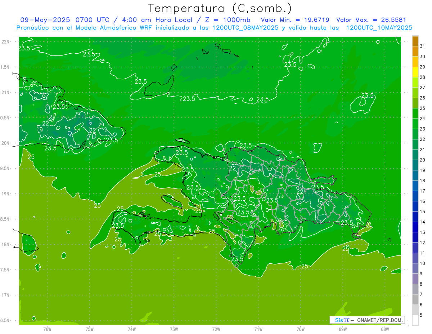Click the legend scale number 10
Screen dimensions: 432x334
click(423, 263)
